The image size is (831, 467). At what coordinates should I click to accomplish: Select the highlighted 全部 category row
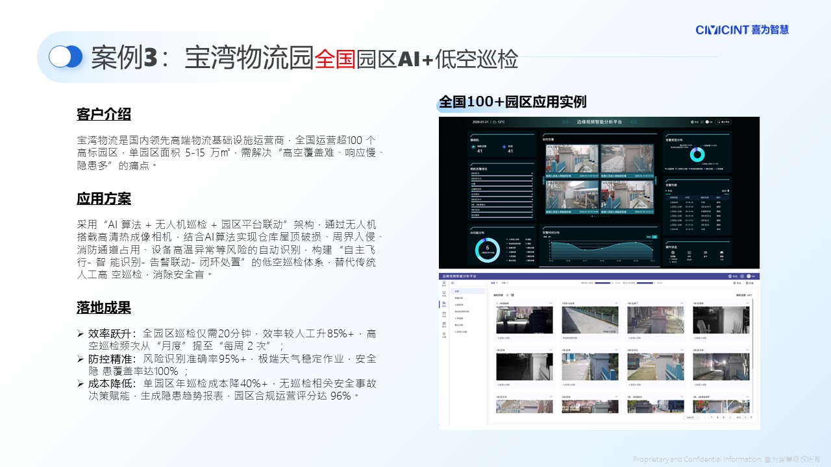(468, 292)
